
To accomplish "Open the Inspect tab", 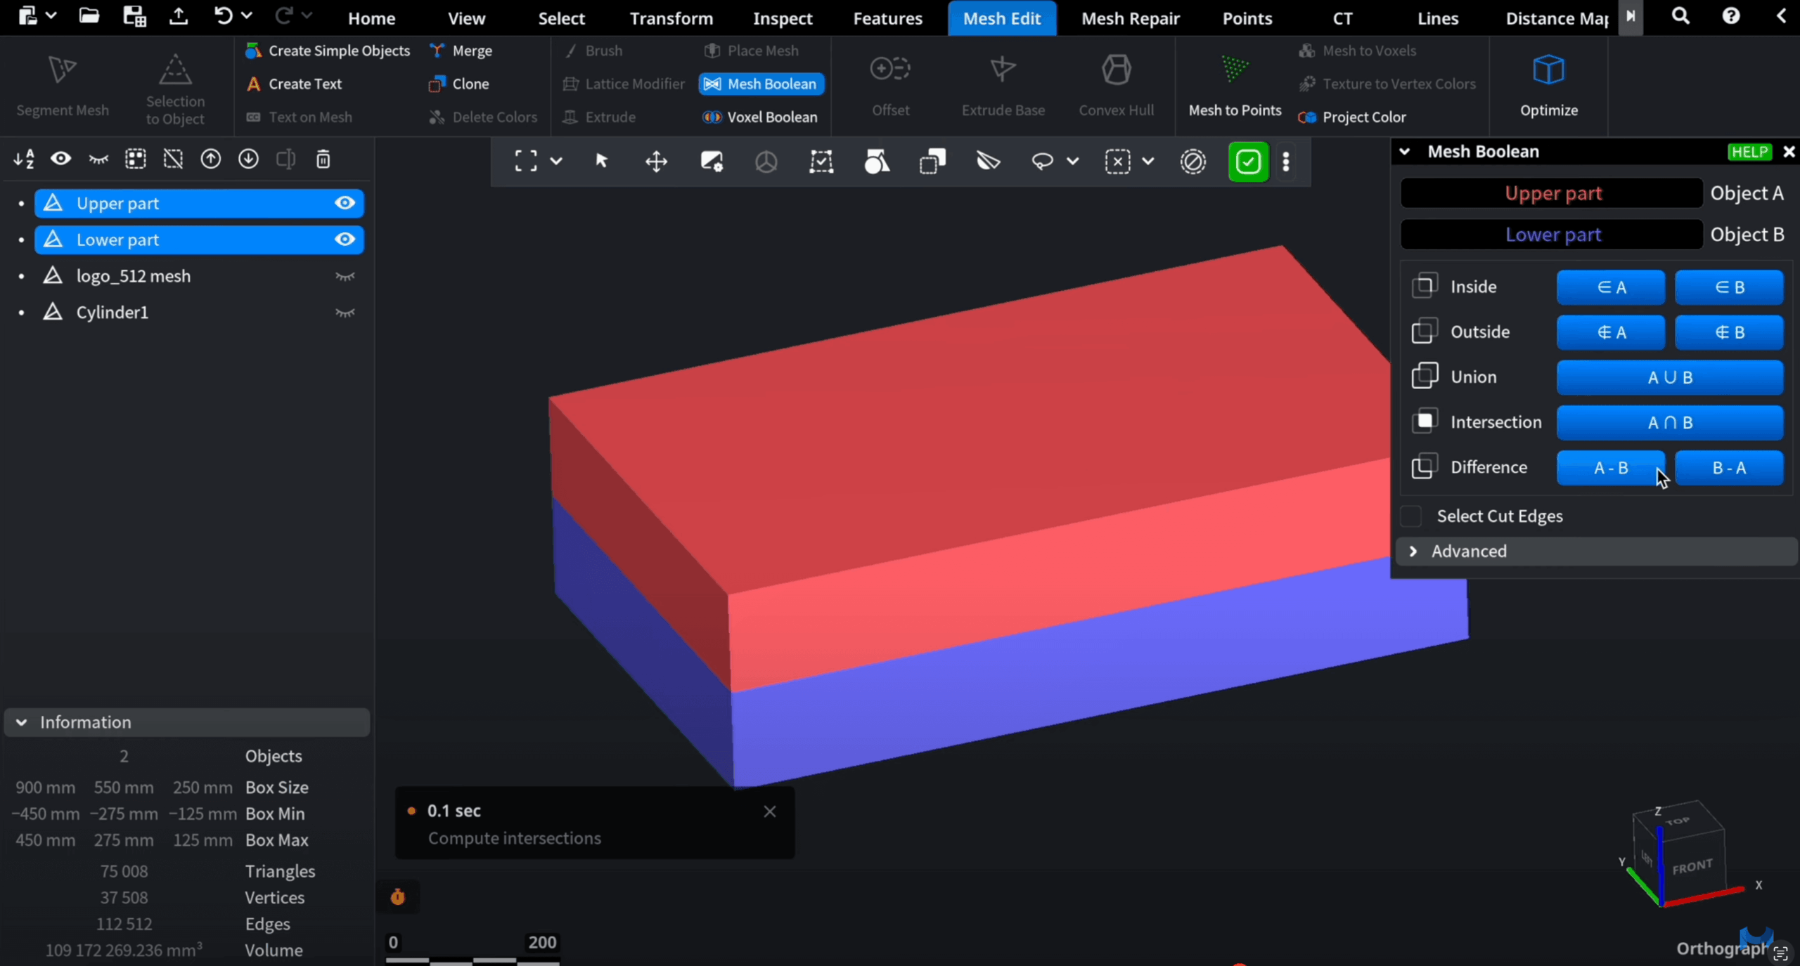I will [782, 18].
